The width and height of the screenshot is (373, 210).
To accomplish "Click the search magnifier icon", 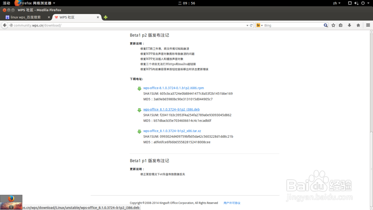I will click(x=325, y=25).
